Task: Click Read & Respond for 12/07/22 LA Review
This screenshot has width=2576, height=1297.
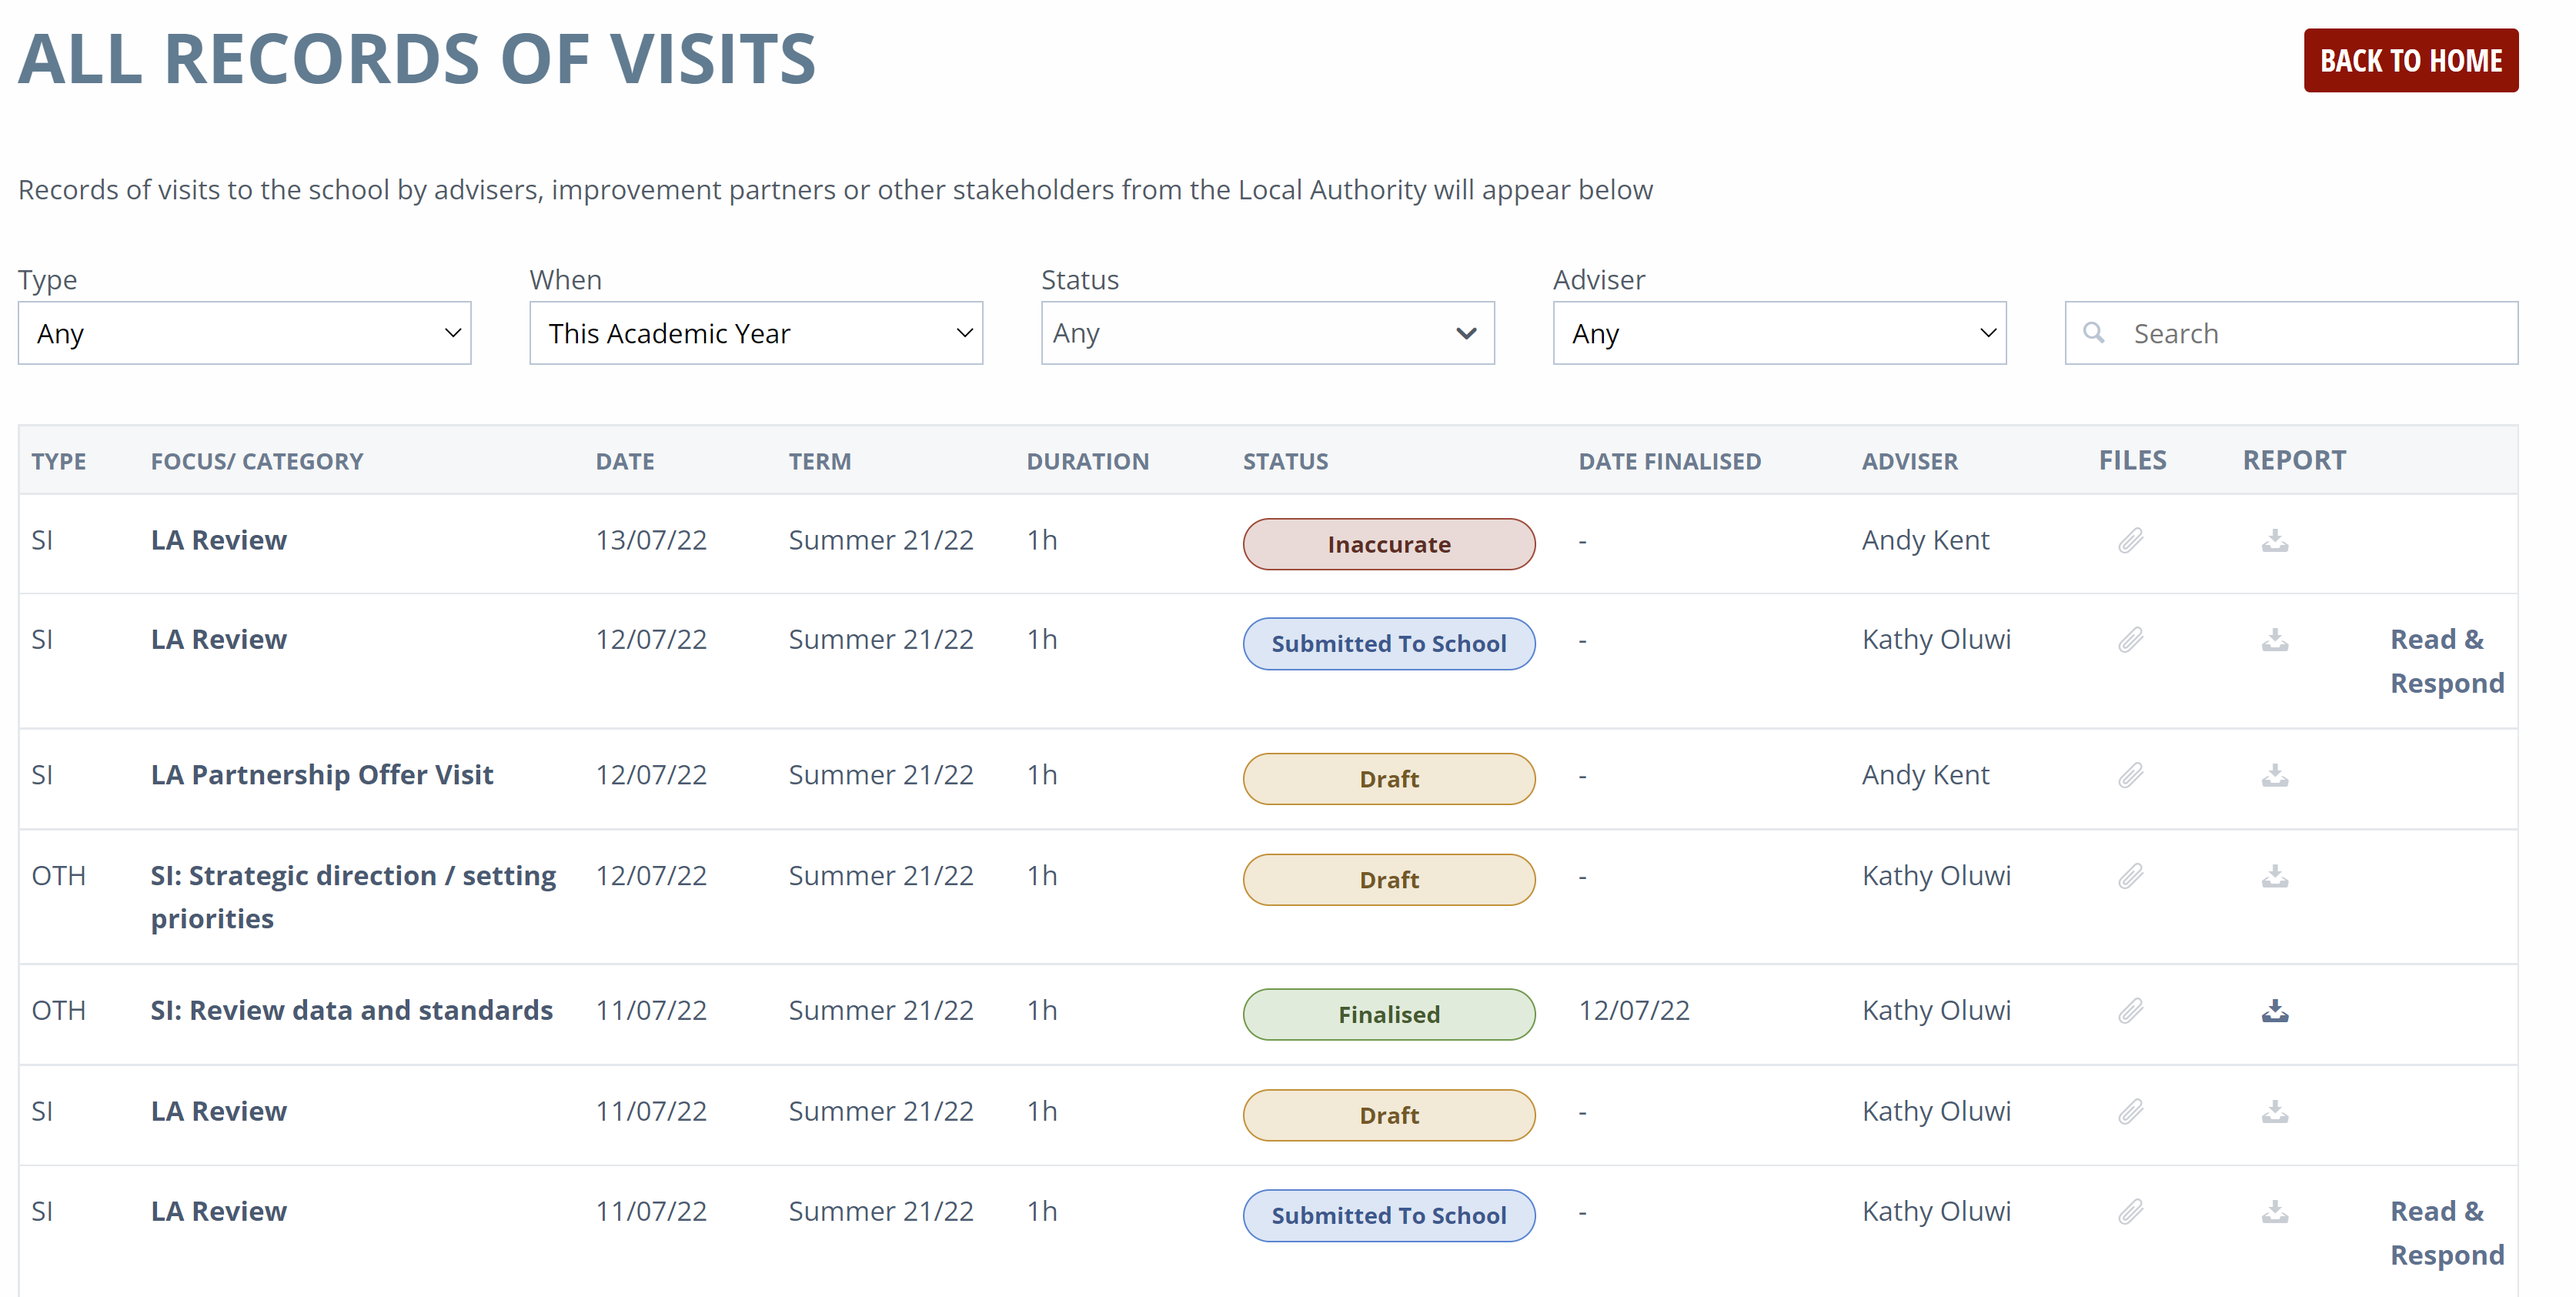Action: point(2446,661)
